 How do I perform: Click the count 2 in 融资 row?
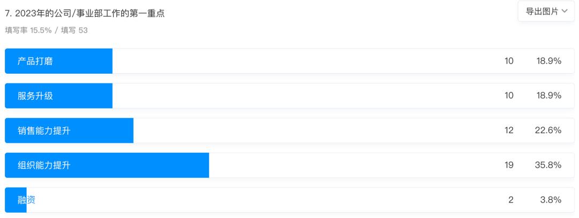pos(511,200)
